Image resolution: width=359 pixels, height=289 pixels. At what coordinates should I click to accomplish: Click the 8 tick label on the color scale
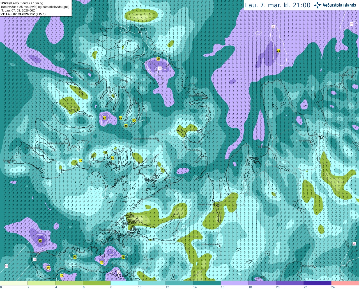tap(111, 287)
